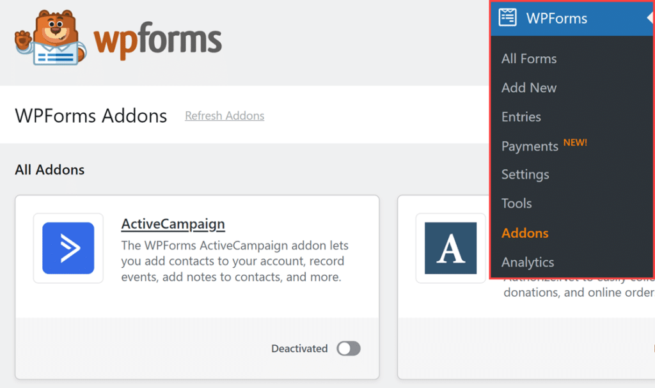Collapse the WPForms menu arrow
The width and height of the screenshot is (655, 388).
coord(650,18)
